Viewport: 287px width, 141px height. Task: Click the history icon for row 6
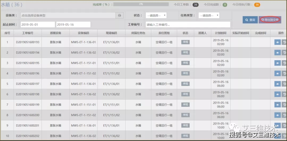point(284,94)
